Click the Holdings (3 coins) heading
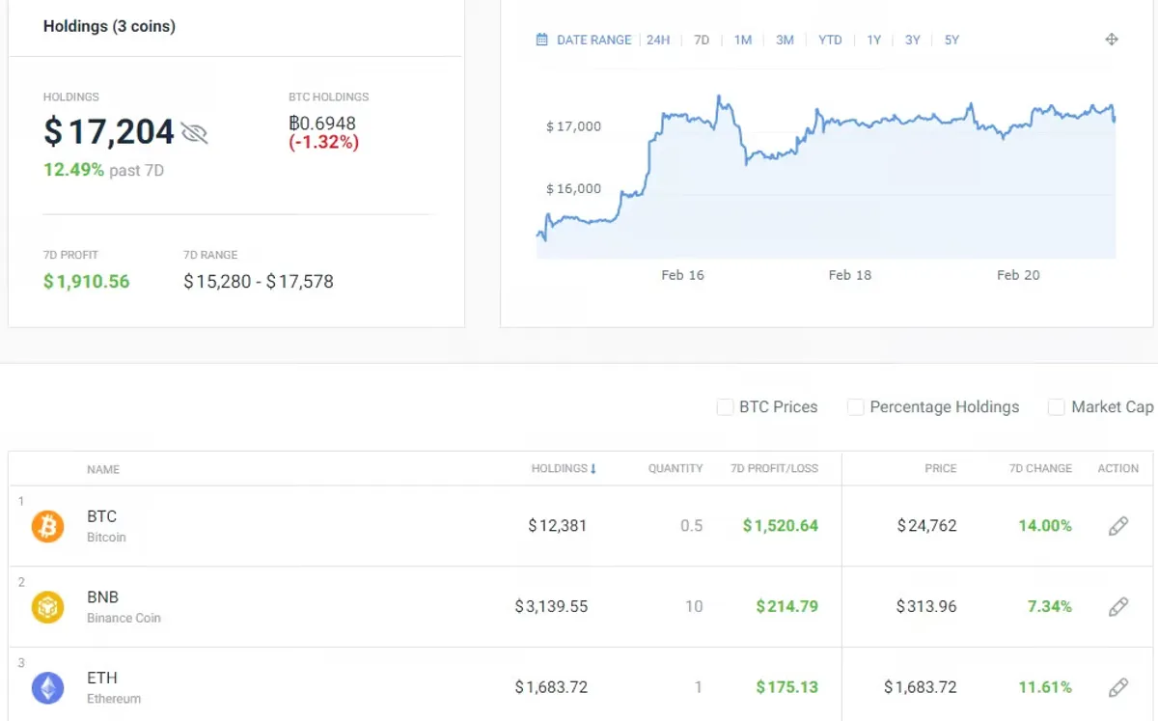 [109, 26]
